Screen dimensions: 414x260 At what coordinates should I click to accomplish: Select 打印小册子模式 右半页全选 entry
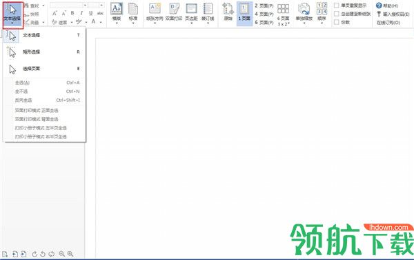click(x=41, y=137)
